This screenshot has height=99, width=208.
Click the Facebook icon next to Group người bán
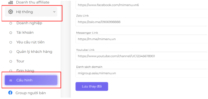[x=10, y=93]
